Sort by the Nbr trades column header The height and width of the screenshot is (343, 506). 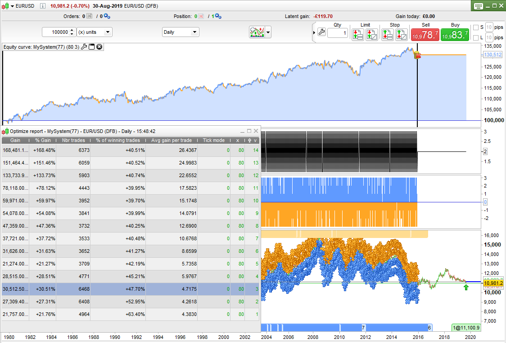73,141
